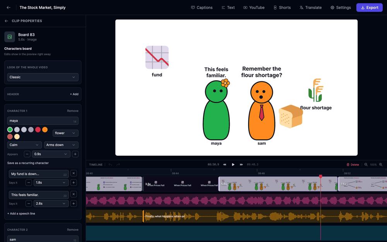
Task: Delete the selected clip
Action: click(353, 165)
